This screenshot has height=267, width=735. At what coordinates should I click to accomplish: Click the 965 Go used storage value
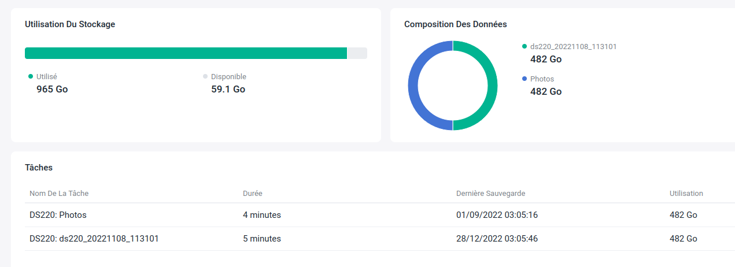[x=52, y=89]
